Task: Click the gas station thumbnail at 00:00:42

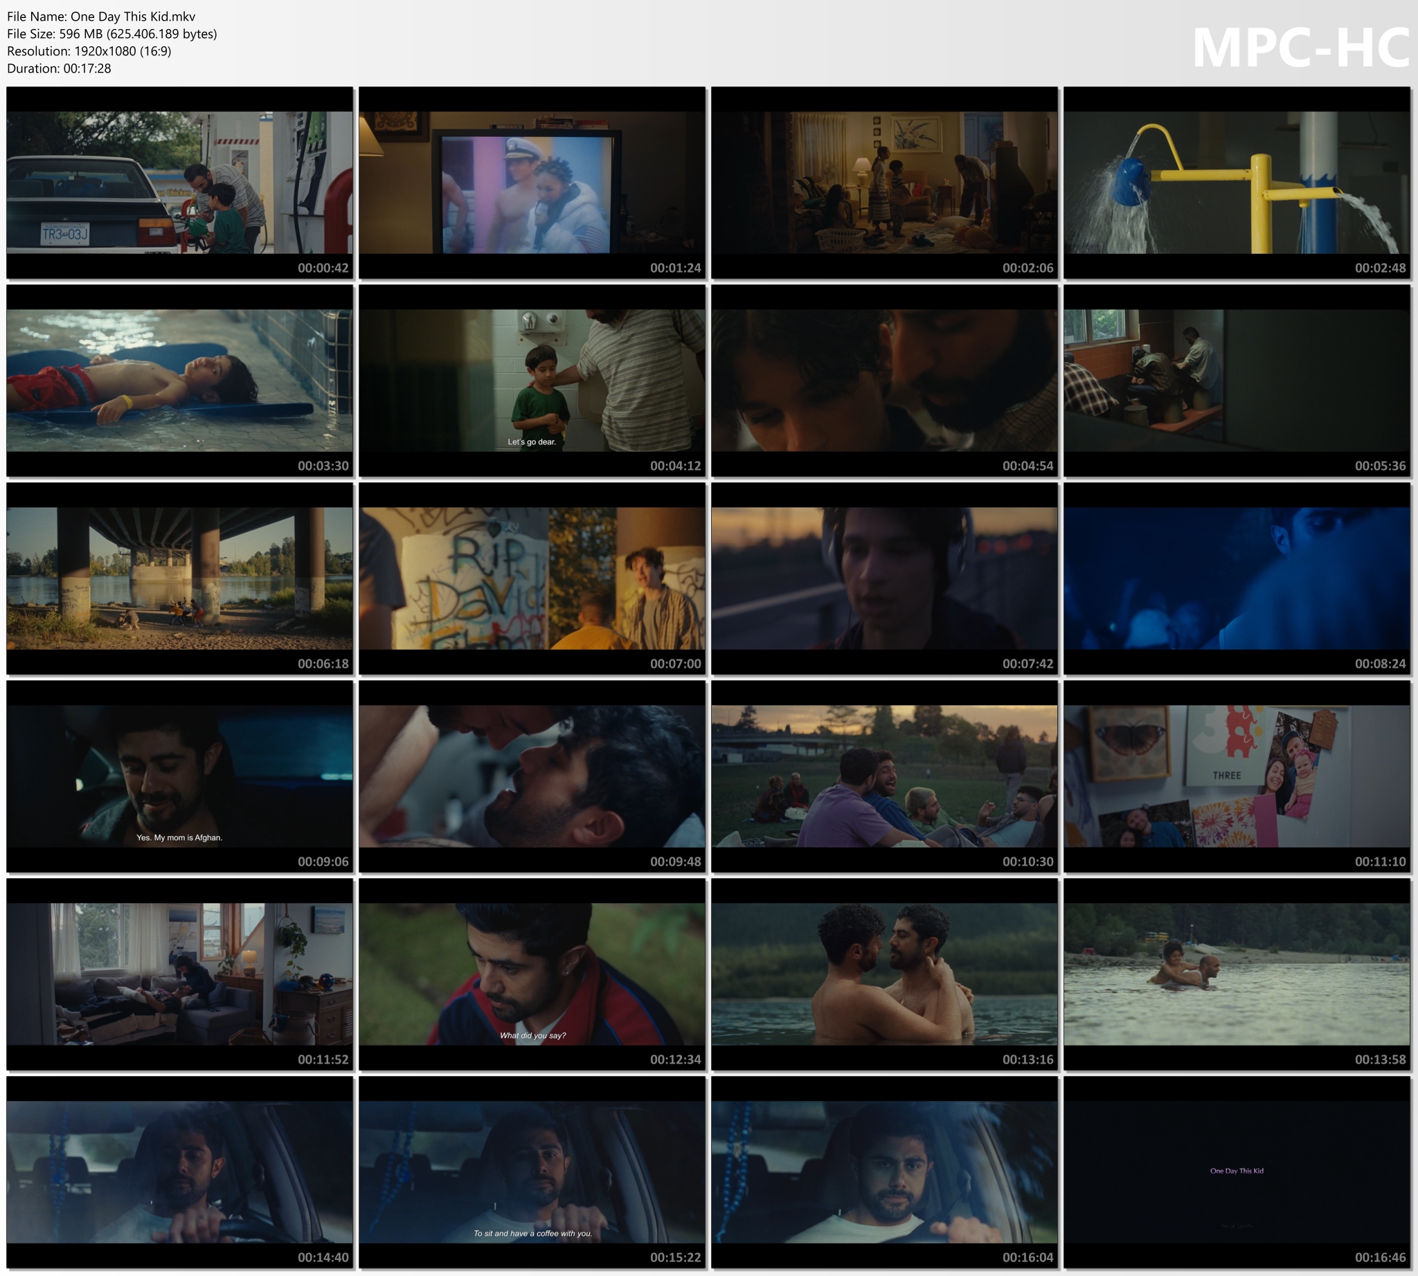Action: tap(179, 182)
